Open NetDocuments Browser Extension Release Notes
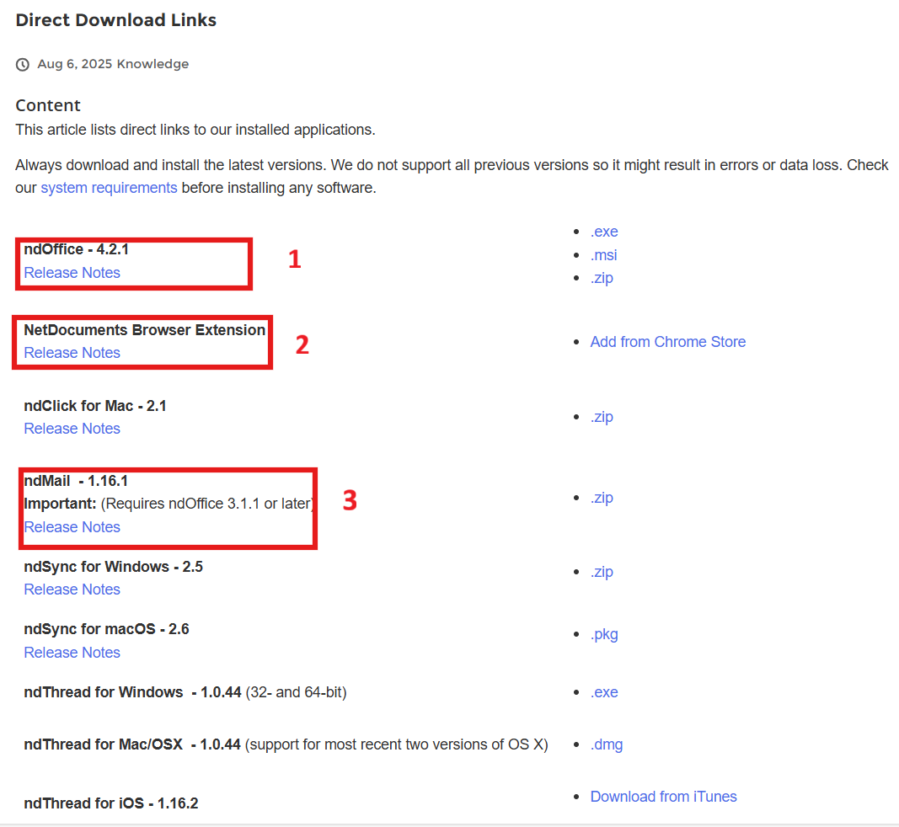This screenshot has height=827, width=899. tap(72, 353)
